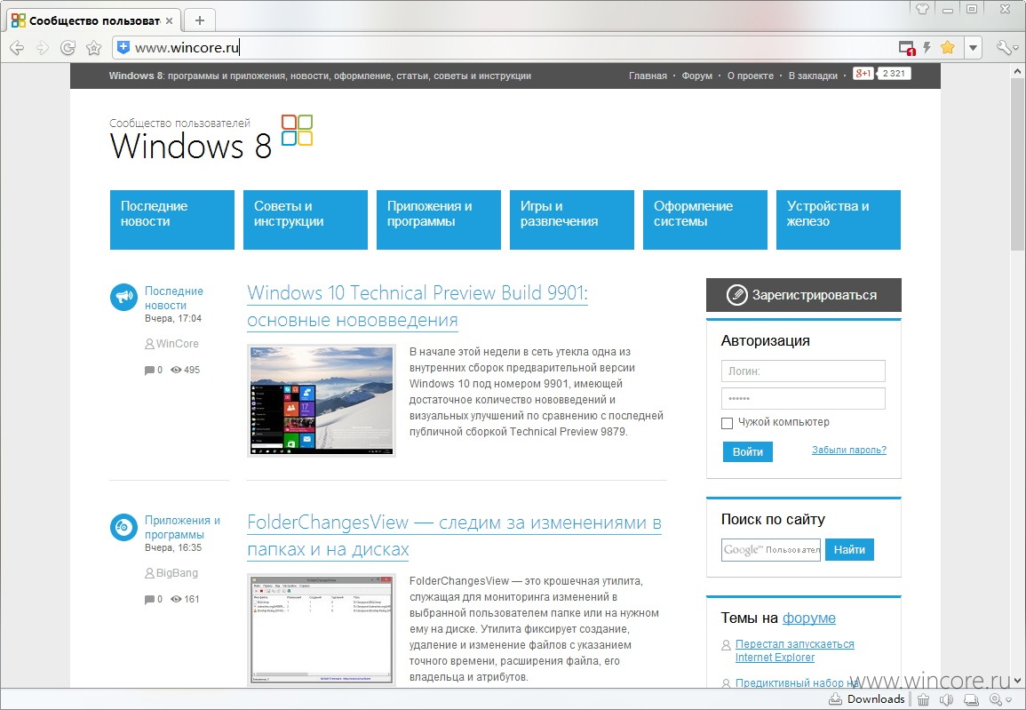
Task: Open the О проекте top menu link
Action: pos(751,76)
